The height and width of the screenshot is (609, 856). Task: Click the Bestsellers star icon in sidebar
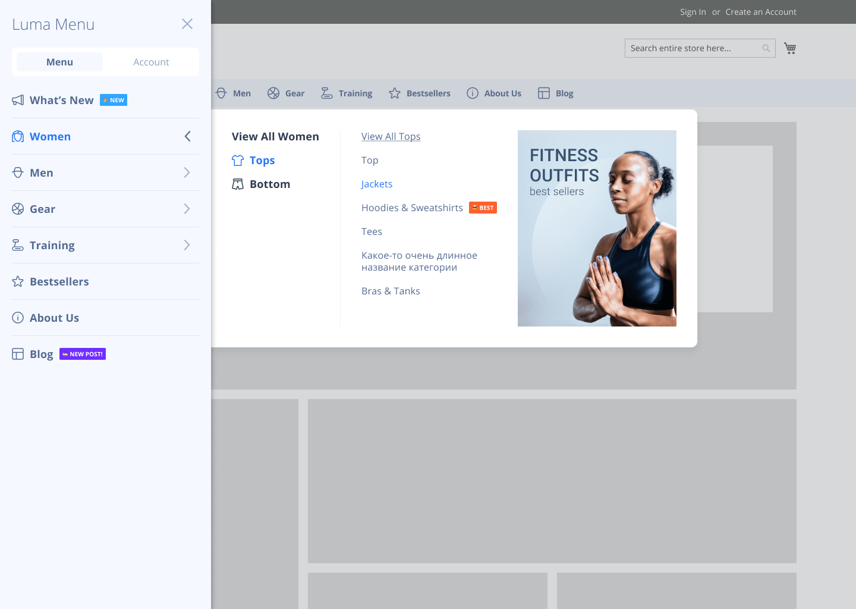tap(18, 281)
